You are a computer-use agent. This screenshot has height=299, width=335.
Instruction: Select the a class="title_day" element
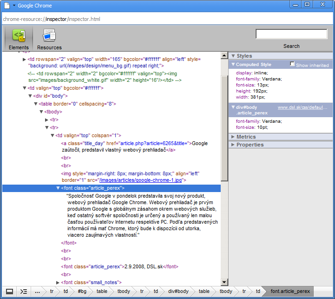click(135, 146)
